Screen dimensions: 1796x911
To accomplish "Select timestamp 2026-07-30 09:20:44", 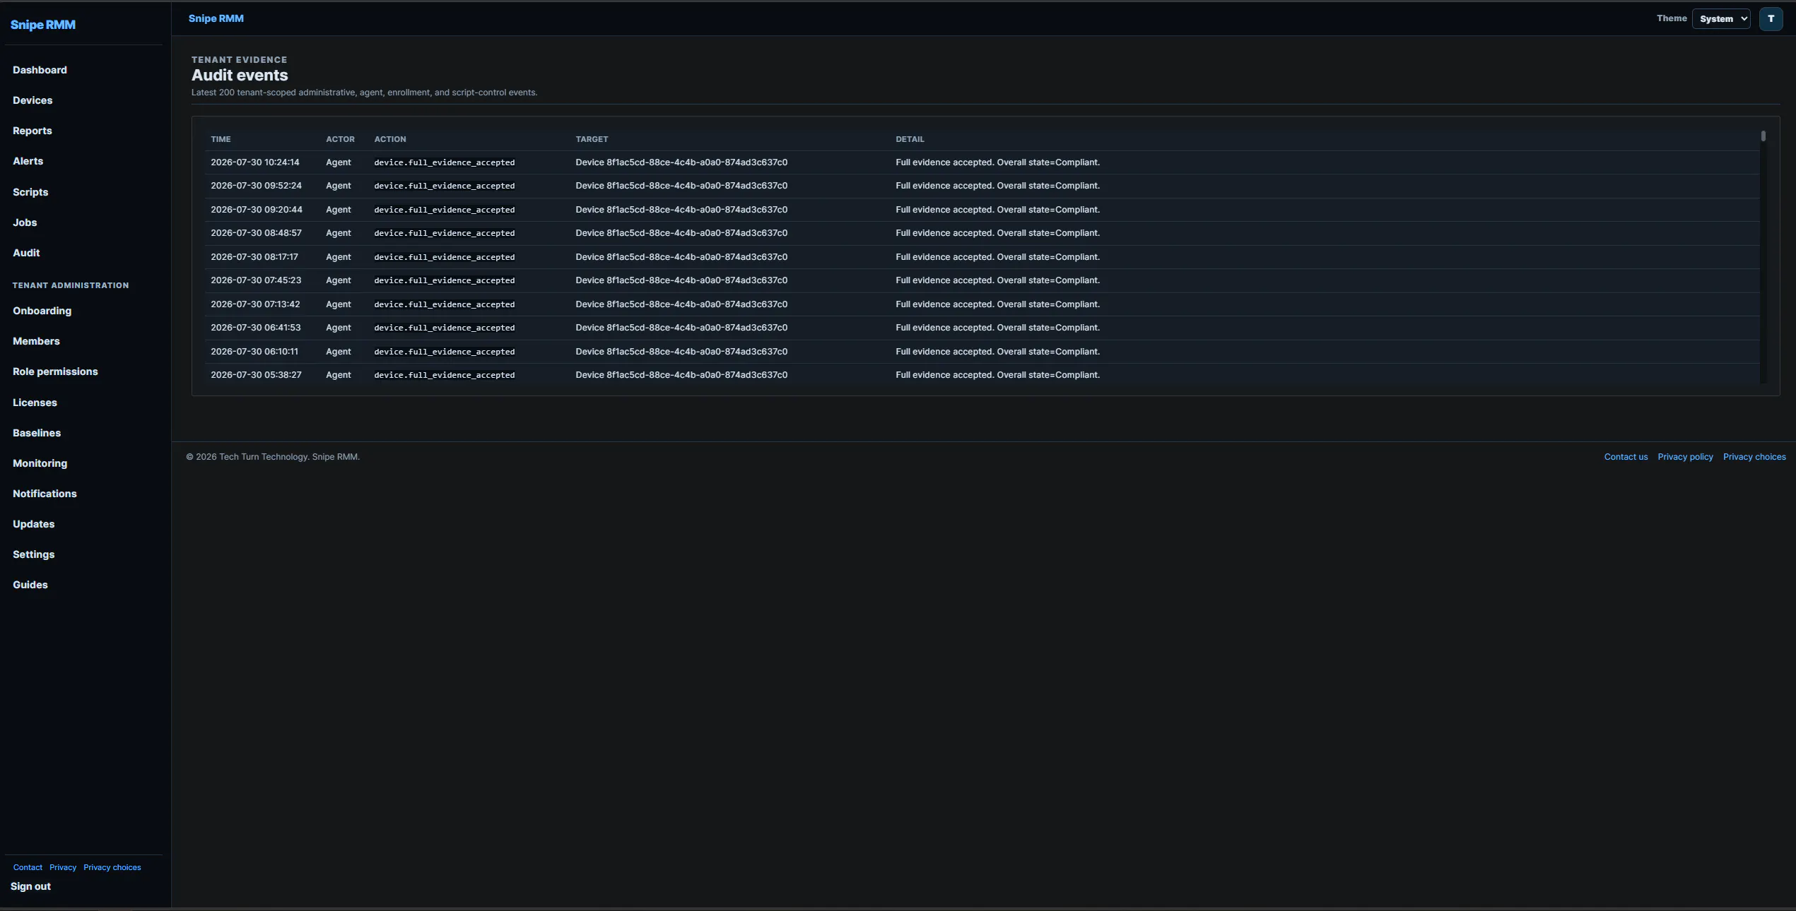I will pos(257,210).
